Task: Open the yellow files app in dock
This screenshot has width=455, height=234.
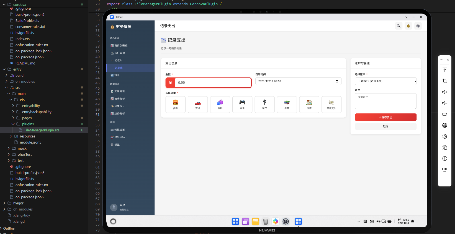Action: pos(255,221)
